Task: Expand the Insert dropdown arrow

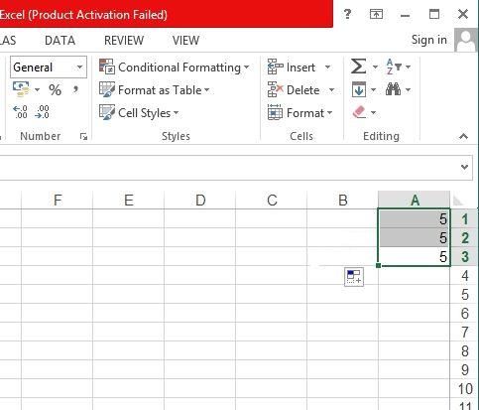Action: 327,68
